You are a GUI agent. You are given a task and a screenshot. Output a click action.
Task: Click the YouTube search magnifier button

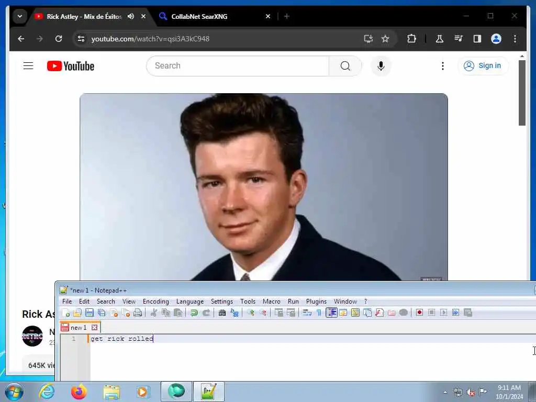[x=345, y=65]
